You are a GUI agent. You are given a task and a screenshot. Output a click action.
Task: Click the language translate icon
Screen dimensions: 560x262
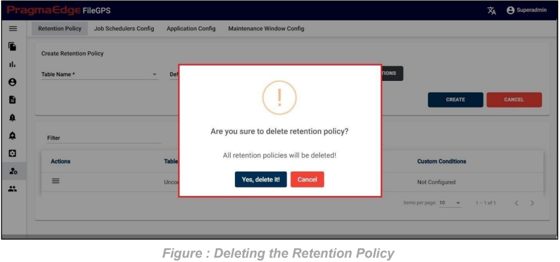492,11
